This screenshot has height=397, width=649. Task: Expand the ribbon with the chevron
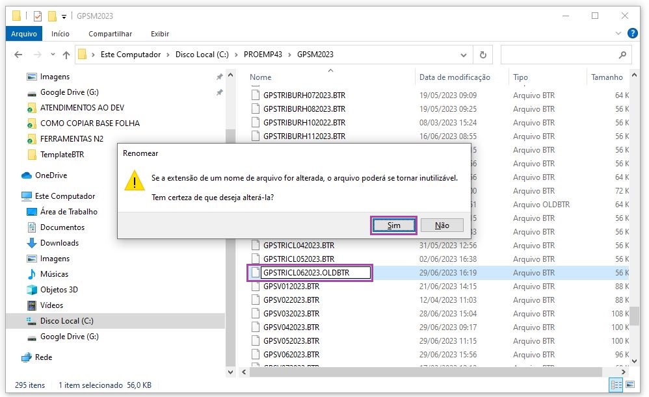(618, 34)
